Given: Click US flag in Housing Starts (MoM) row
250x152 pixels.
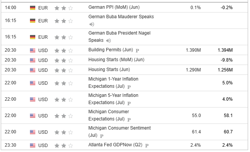Looking at the screenshot, I should pyautogui.click(x=33, y=60).
